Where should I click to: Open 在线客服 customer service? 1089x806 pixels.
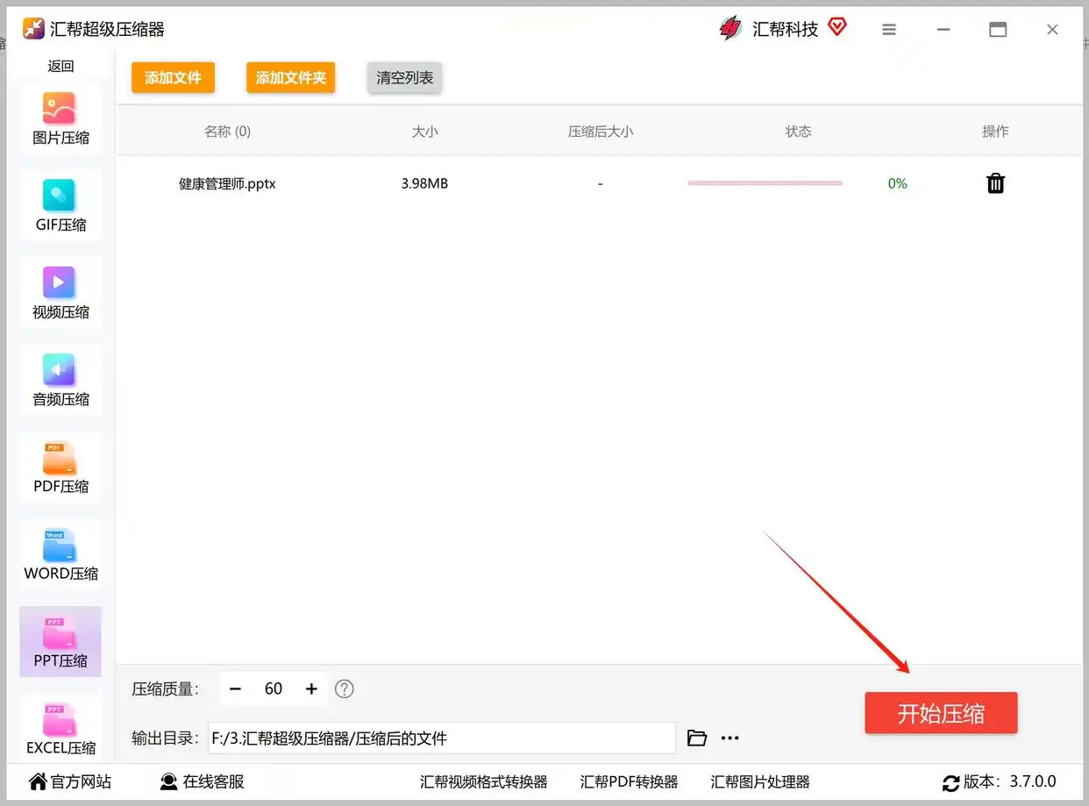(202, 781)
